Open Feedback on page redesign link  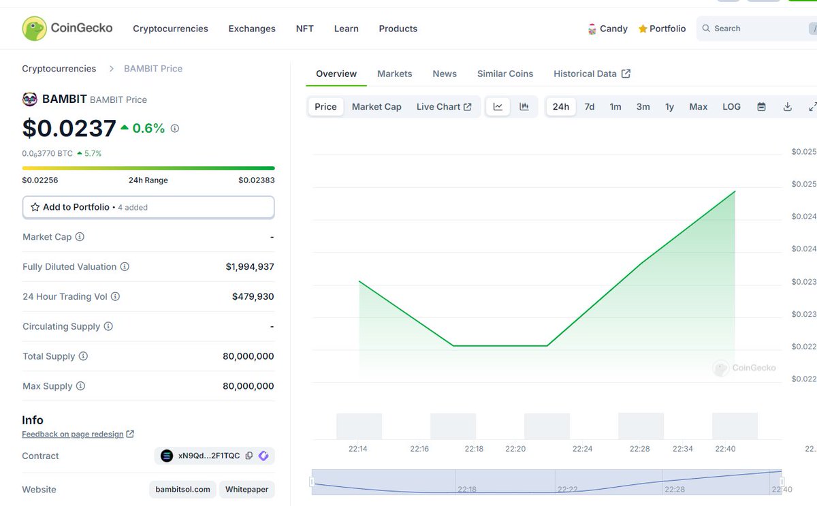tap(78, 434)
